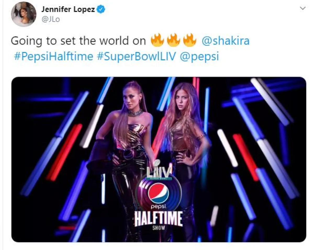
Task: Open the JLo profile avatar picture
Action: (24, 14)
